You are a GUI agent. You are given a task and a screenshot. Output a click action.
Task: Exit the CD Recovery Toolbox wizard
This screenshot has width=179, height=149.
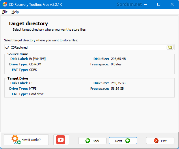(160, 141)
